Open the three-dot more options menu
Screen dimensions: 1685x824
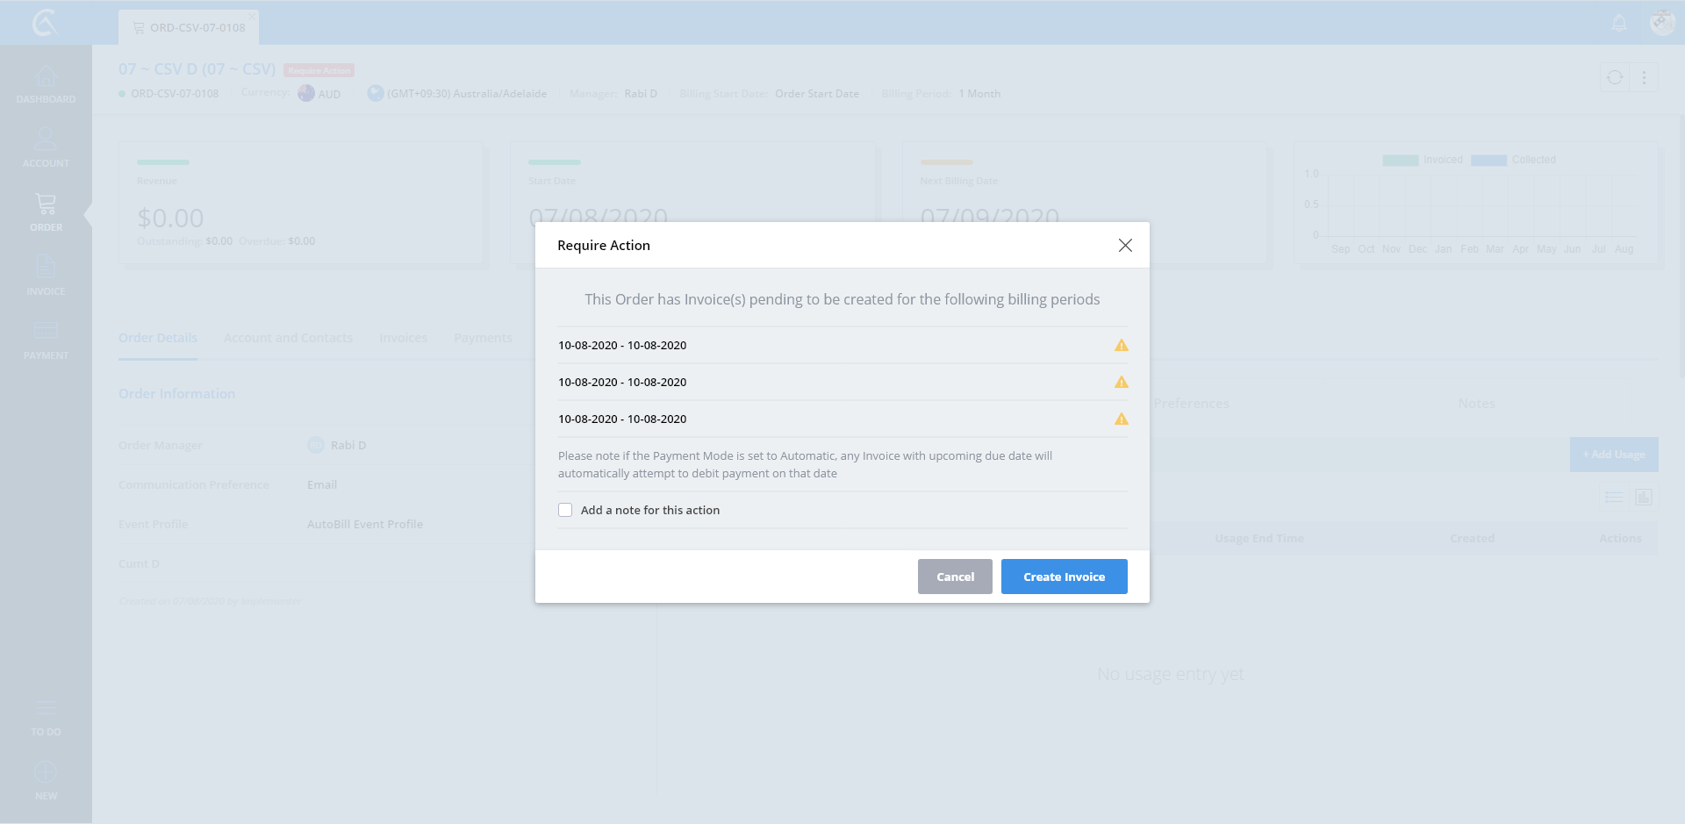point(1644,77)
